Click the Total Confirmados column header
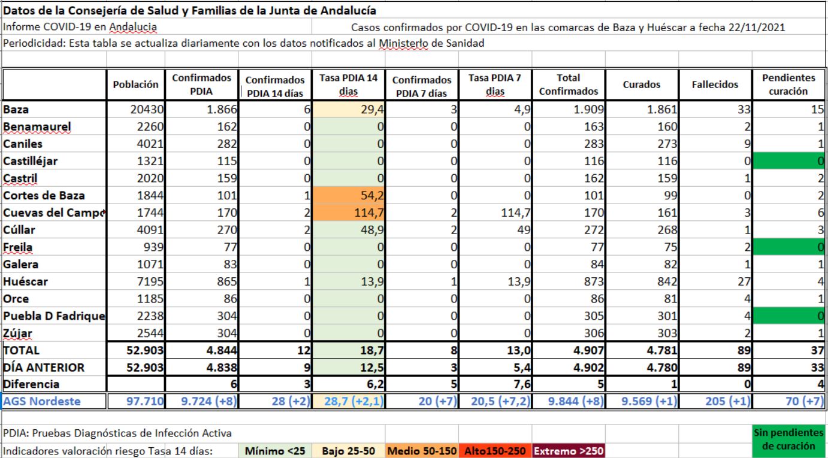The height and width of the screenshot is (458, 828). 569,85
